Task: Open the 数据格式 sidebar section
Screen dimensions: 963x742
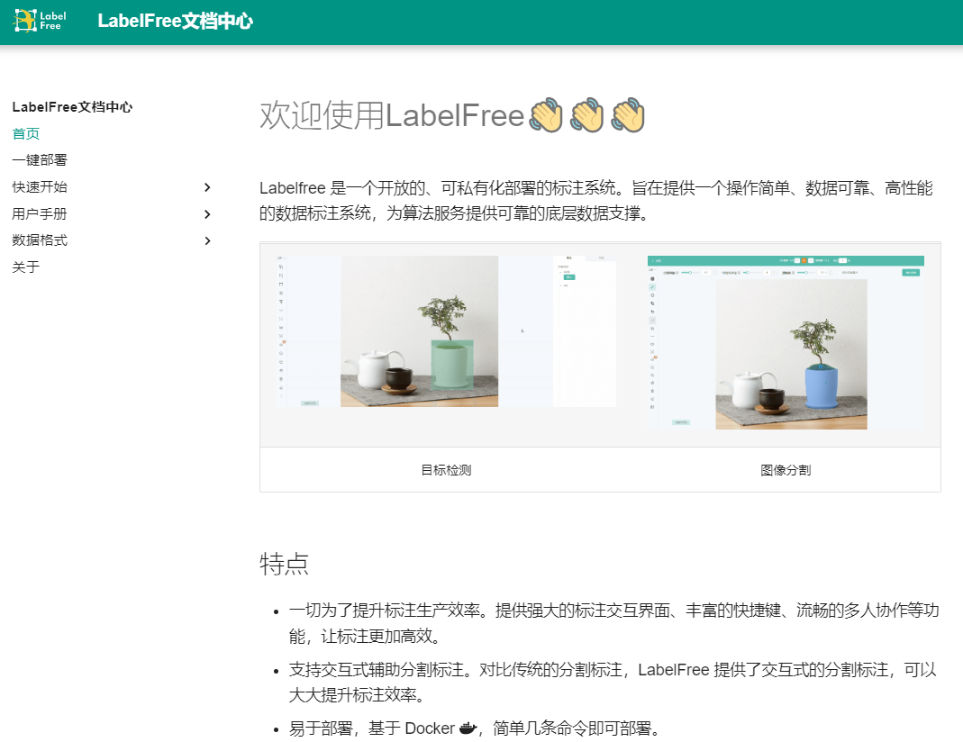Action: click(40, 240)
